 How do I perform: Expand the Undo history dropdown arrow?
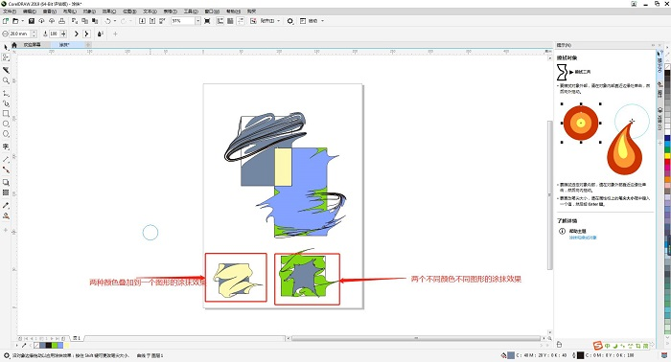(x=115, y=20)
